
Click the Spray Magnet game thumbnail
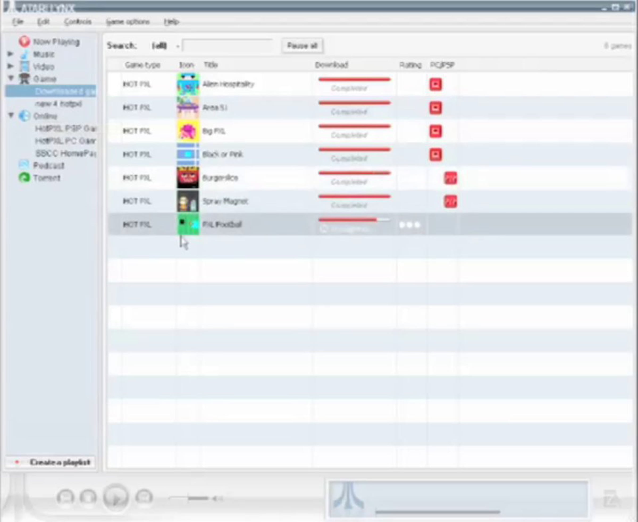point(188,201)
